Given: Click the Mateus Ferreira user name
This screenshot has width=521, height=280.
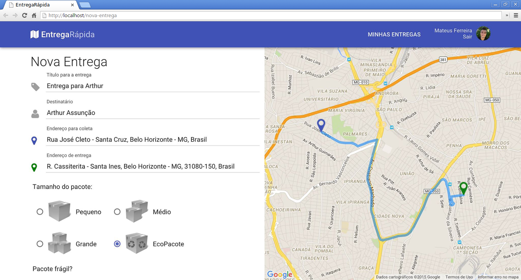Looking at the screenshot, I should tap(453, 30).
